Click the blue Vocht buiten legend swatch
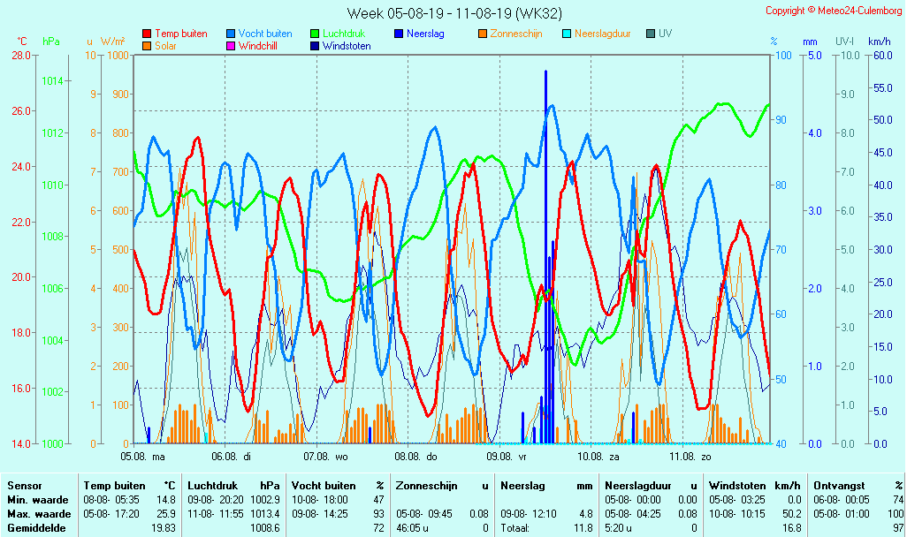 coord(232,34)
